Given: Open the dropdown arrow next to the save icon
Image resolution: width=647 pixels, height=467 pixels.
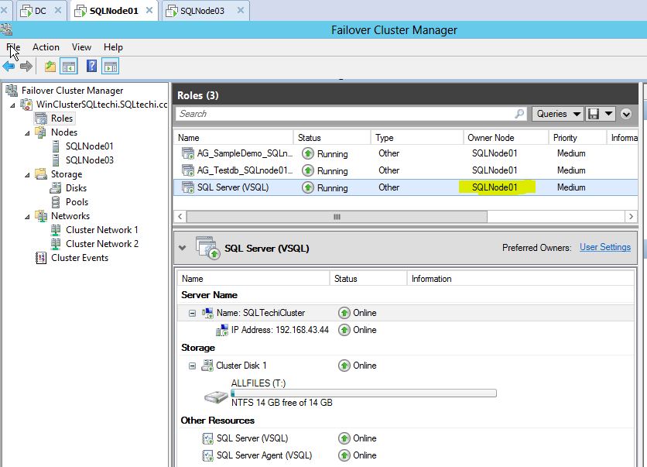Looking at the screenshot, I should coord(608,114).
